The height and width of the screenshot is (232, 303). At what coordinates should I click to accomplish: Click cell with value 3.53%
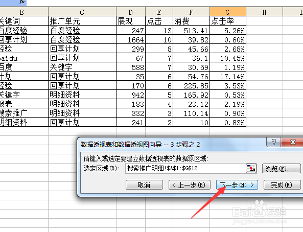click(228, 85)
